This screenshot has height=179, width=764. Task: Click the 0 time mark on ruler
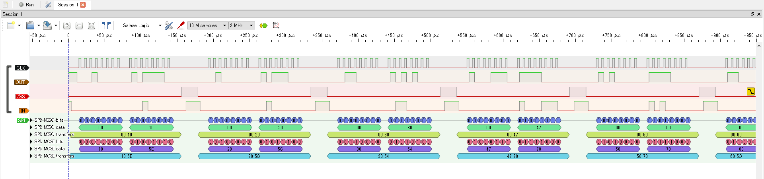(x=68, y=35)
